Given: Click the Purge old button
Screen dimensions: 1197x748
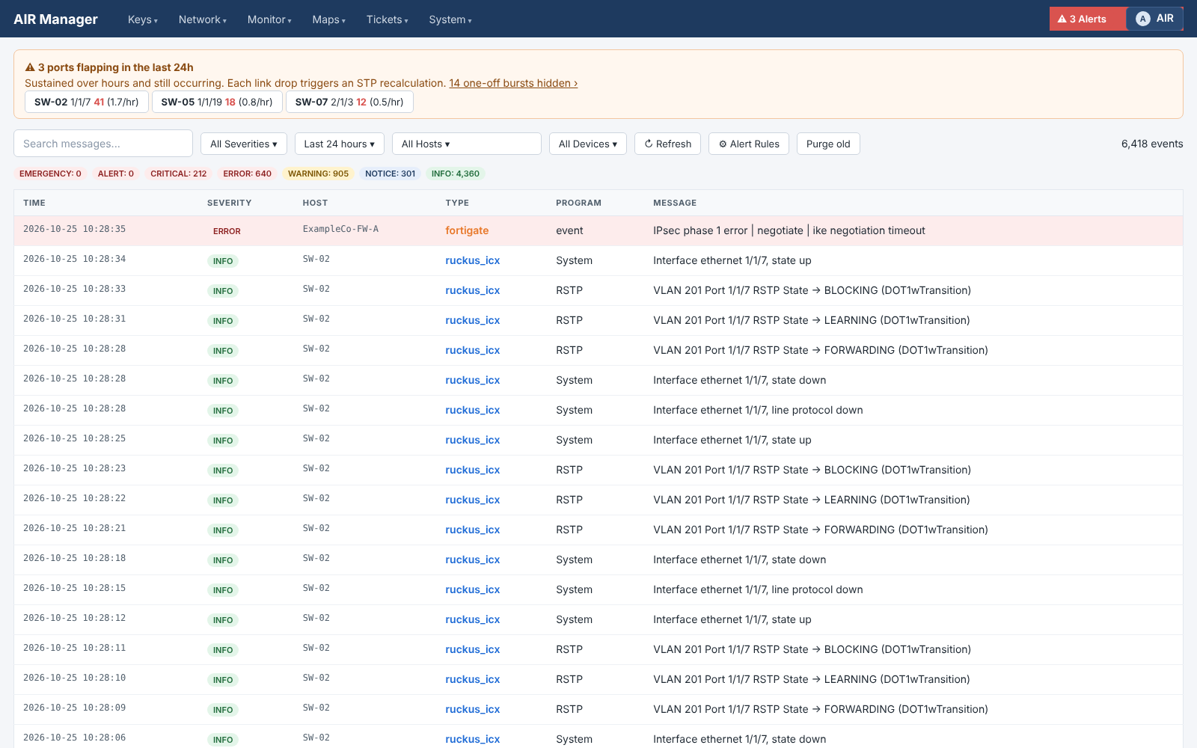Looking at the screenshot, I should click(x=828, y=144).
